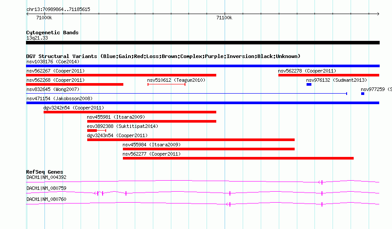Click the black 13q21.33 cytogenetic band bar

pos(203,43)
